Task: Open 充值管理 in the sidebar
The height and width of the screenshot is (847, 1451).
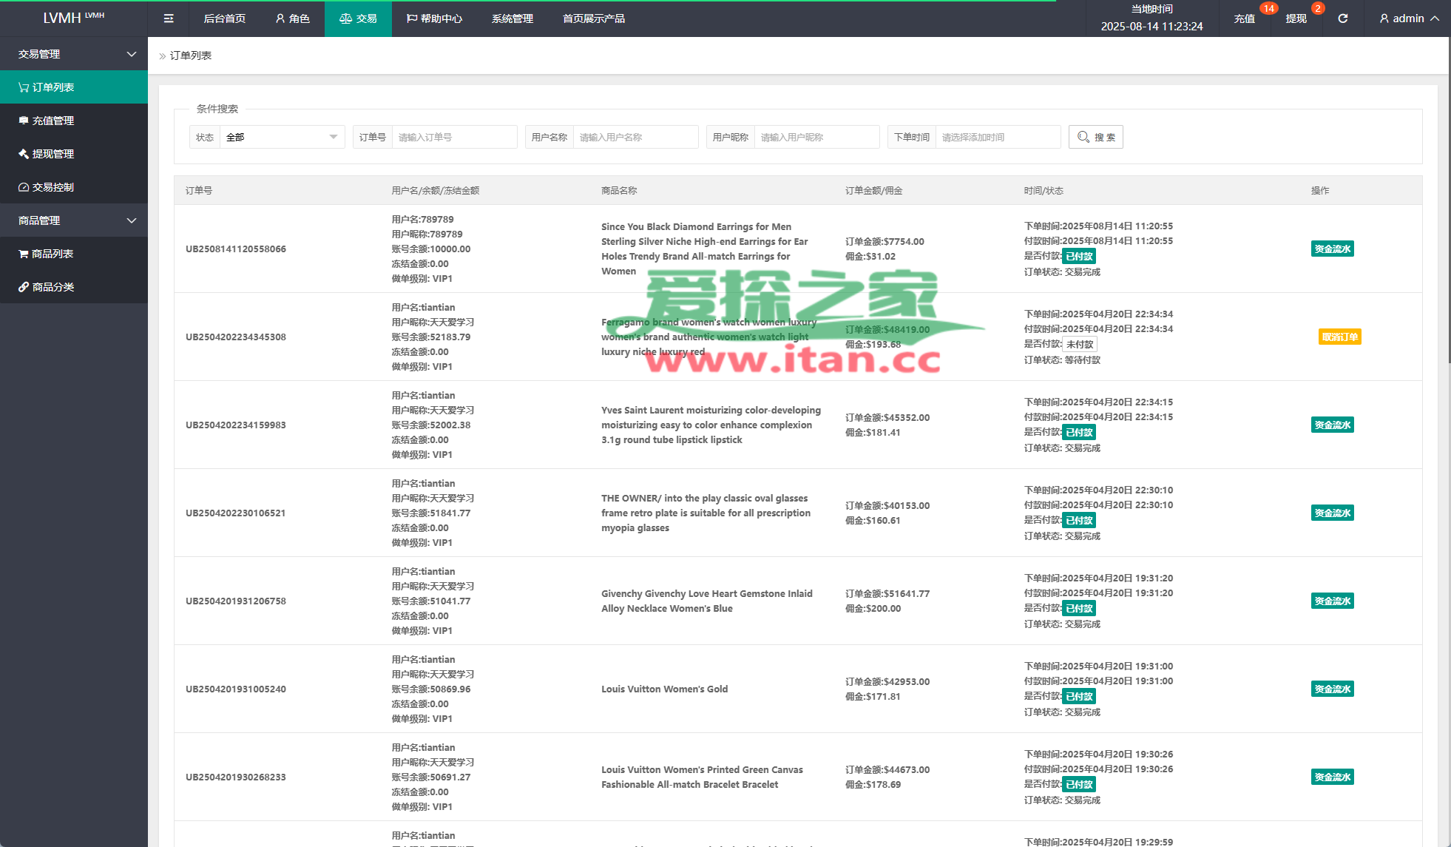Action: (74, 121)
